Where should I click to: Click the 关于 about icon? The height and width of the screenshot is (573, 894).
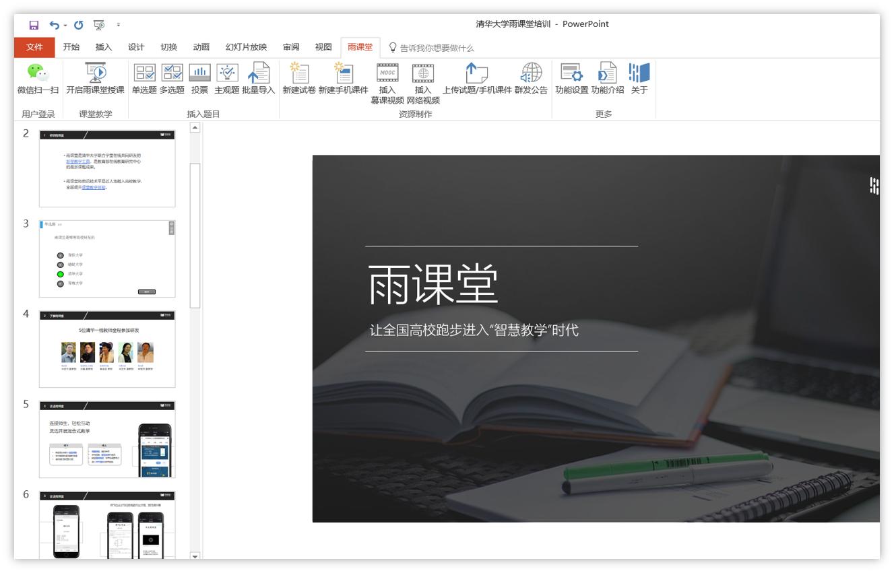click(x=639, y=79)
